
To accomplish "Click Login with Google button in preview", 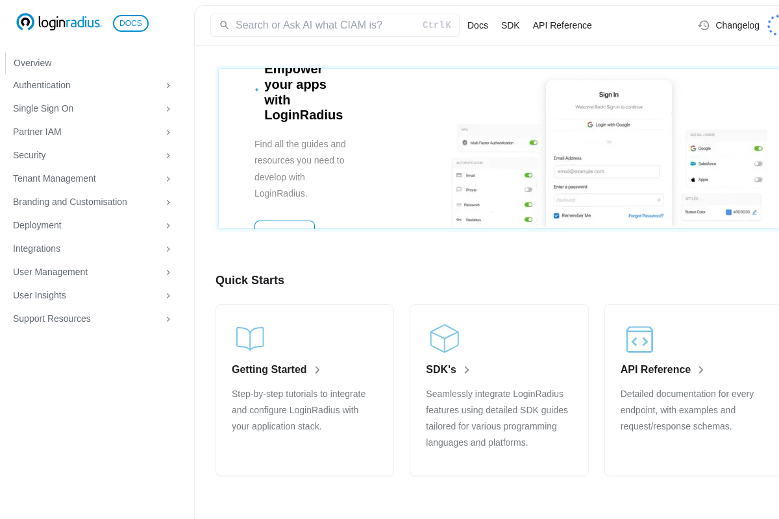I will coord(608,125).
